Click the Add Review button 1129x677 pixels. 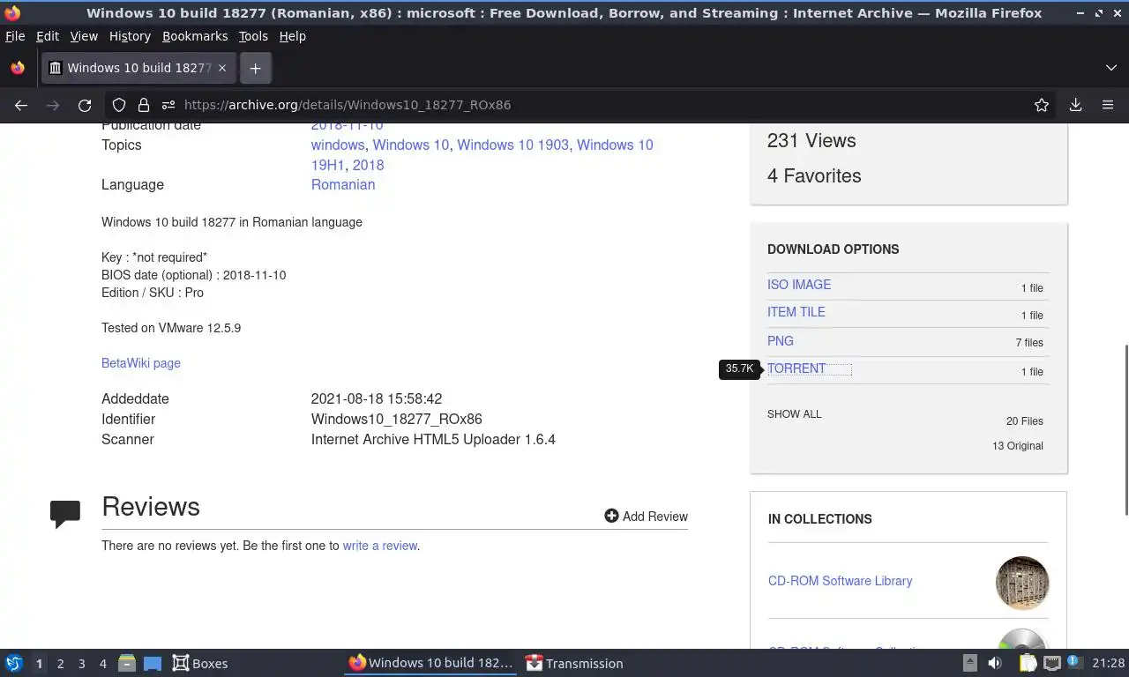[647, 516]
